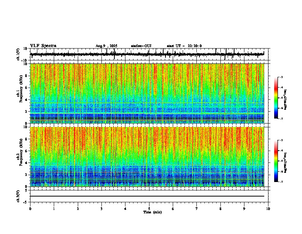
Task: Select the 'Time (min)' axis label
Action: click(153, 212)
